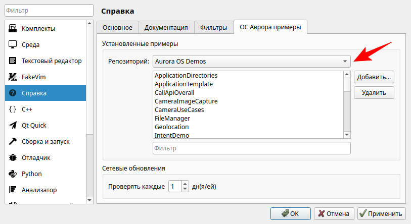Open the Фильтры tab

pyautogui.click(x=214, y=28)
